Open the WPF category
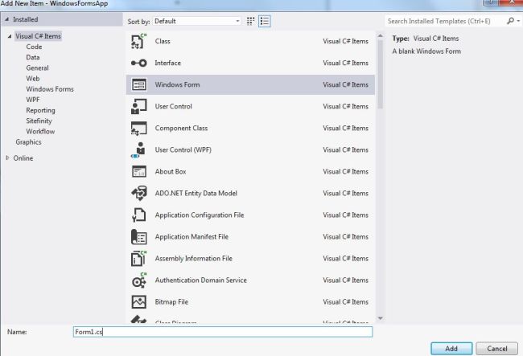This screenshot has height=356, width=523. pyautogui.click(x=33, y=100)
